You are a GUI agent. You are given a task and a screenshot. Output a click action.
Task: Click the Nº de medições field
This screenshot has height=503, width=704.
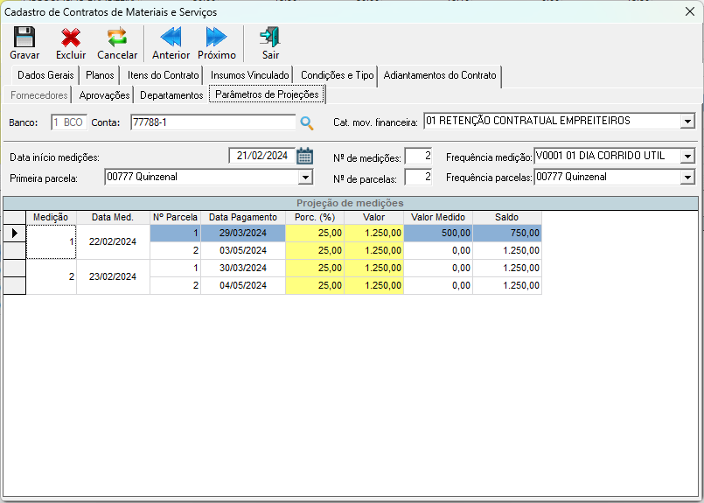418,157
